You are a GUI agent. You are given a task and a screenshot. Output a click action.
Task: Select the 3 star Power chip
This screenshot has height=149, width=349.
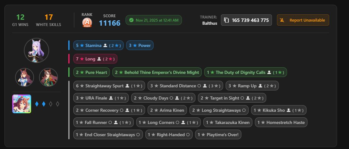[140, 45]
